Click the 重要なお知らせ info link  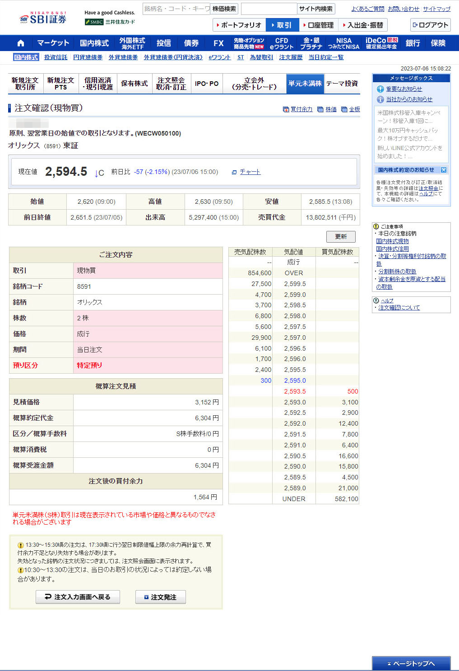point(404,89)
